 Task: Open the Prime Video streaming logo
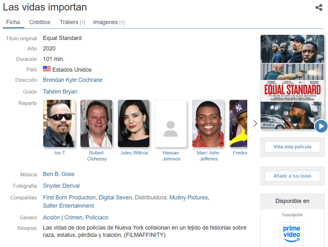[291, 233]
